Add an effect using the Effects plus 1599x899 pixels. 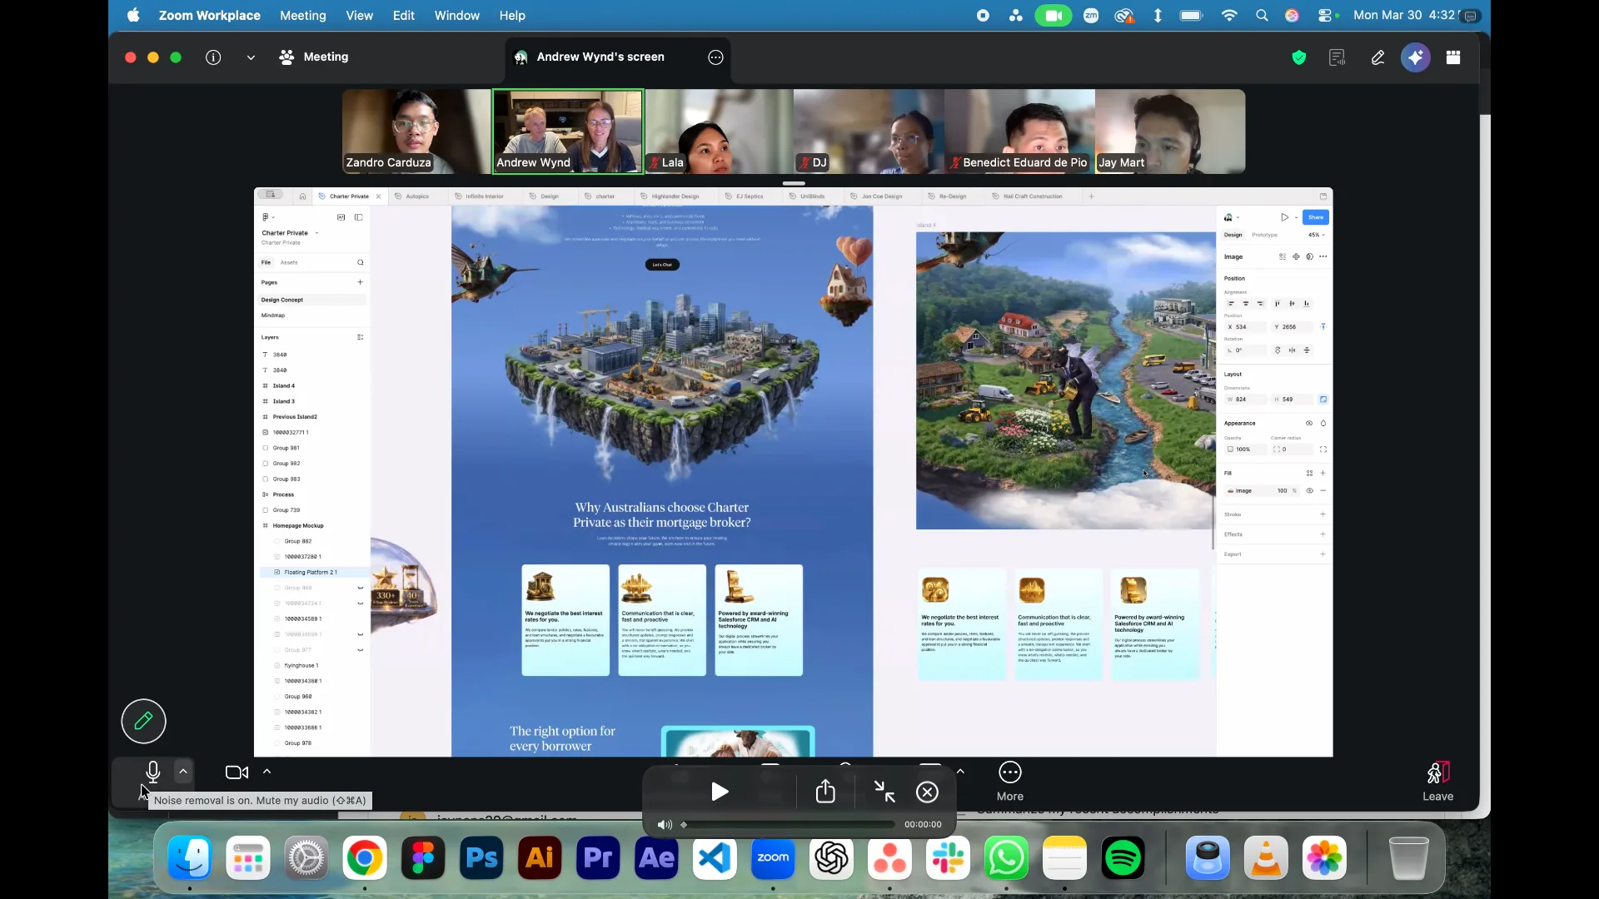(1323, 534)
